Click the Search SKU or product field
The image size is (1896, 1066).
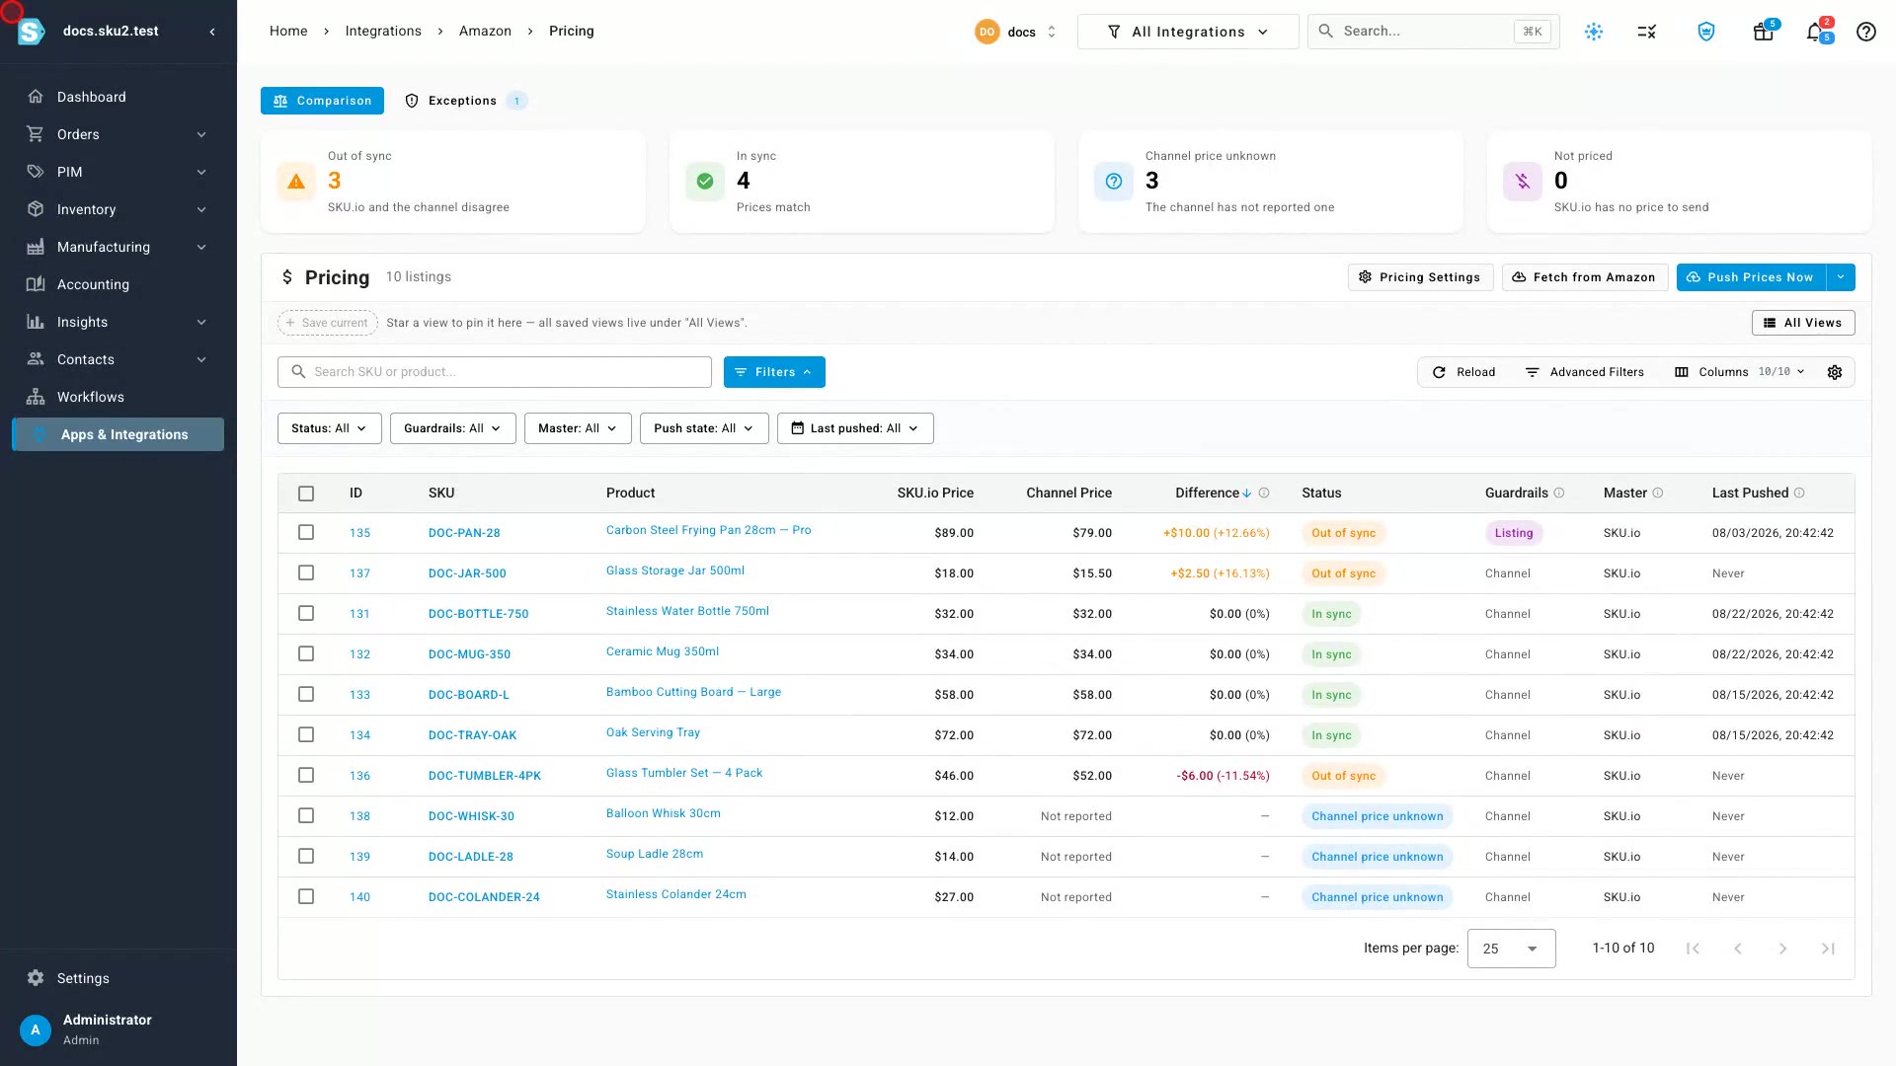(x=494, y=372)
